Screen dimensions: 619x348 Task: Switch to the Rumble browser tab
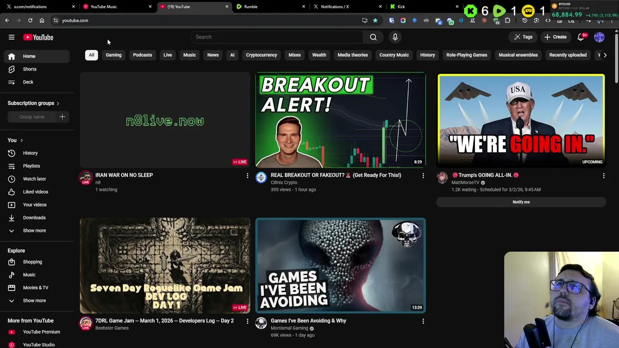click(x=270, y=7)
